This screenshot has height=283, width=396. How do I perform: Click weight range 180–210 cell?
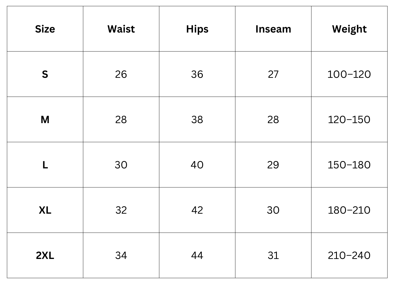coord(349,210)
